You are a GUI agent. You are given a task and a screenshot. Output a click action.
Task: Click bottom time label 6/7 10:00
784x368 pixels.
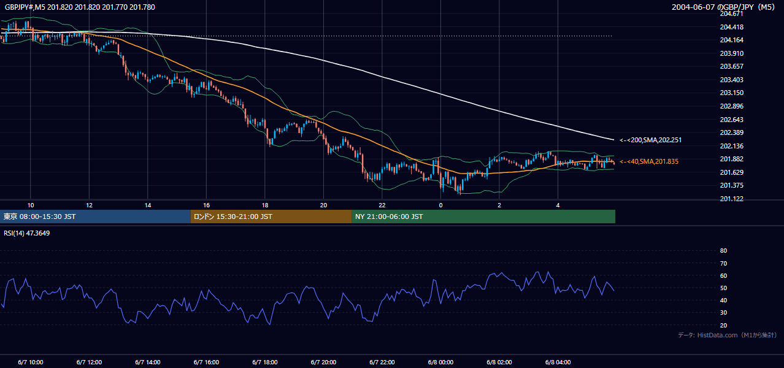[x=31, y=362]
